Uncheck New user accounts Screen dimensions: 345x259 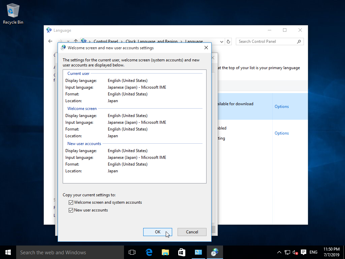71,210
